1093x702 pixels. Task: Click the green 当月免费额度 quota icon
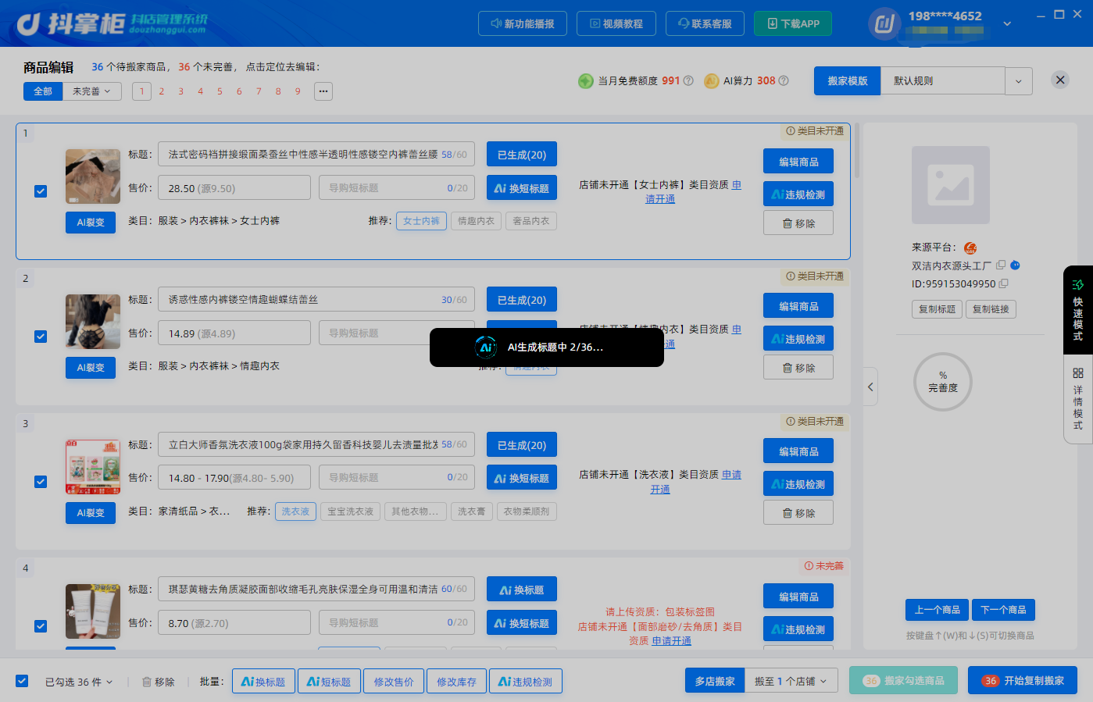pos(586,81)
